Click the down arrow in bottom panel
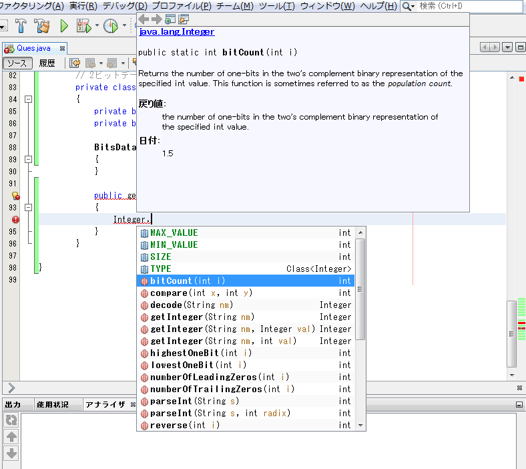This screenshot has height=469, width=526. click(11, 453)
